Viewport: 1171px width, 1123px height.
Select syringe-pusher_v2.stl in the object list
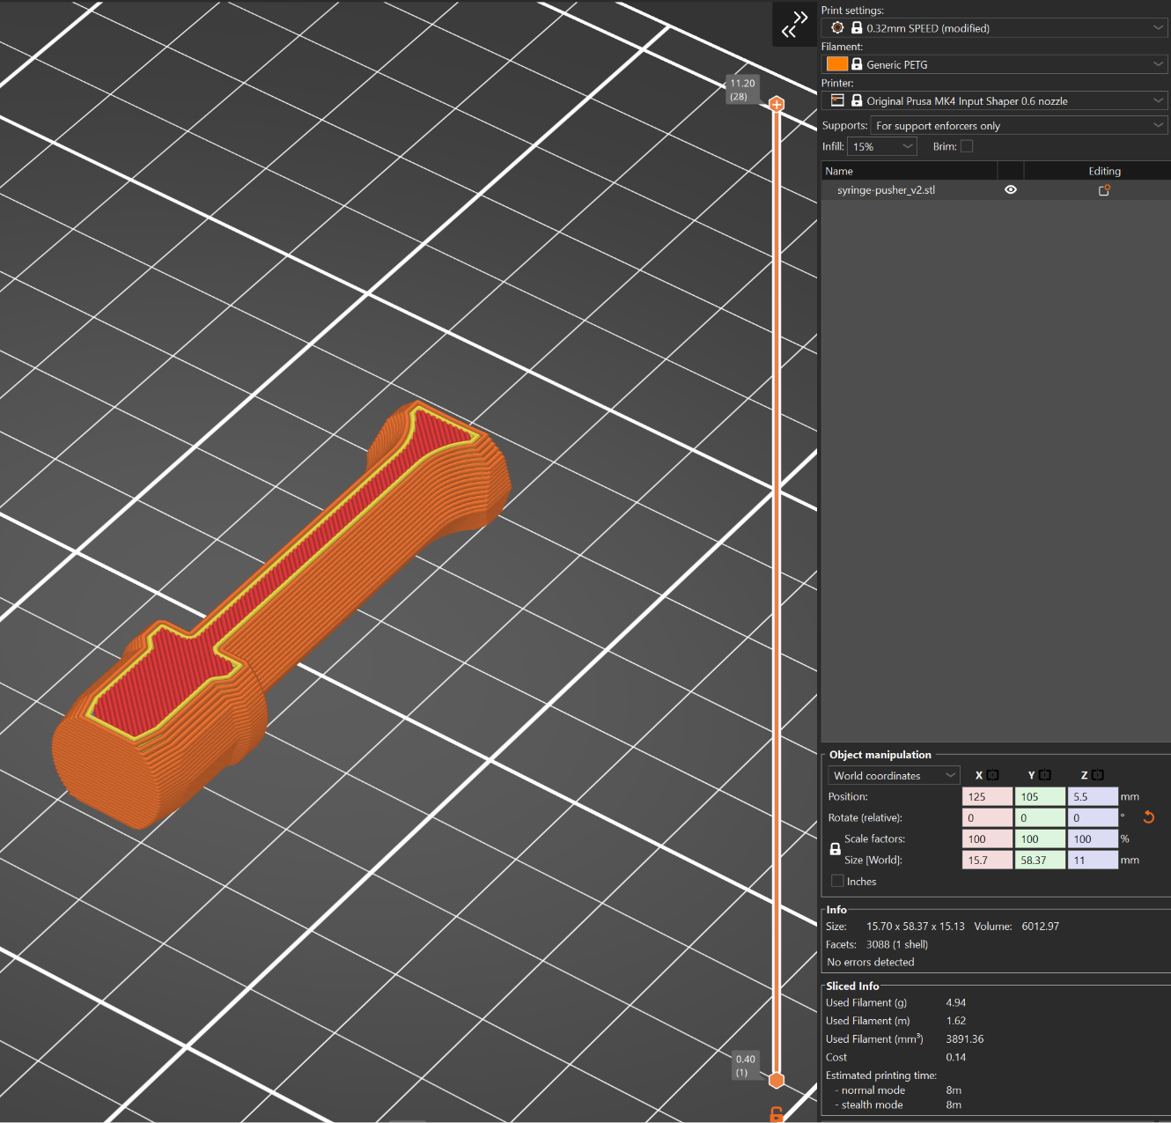click(x=886, y=190)
